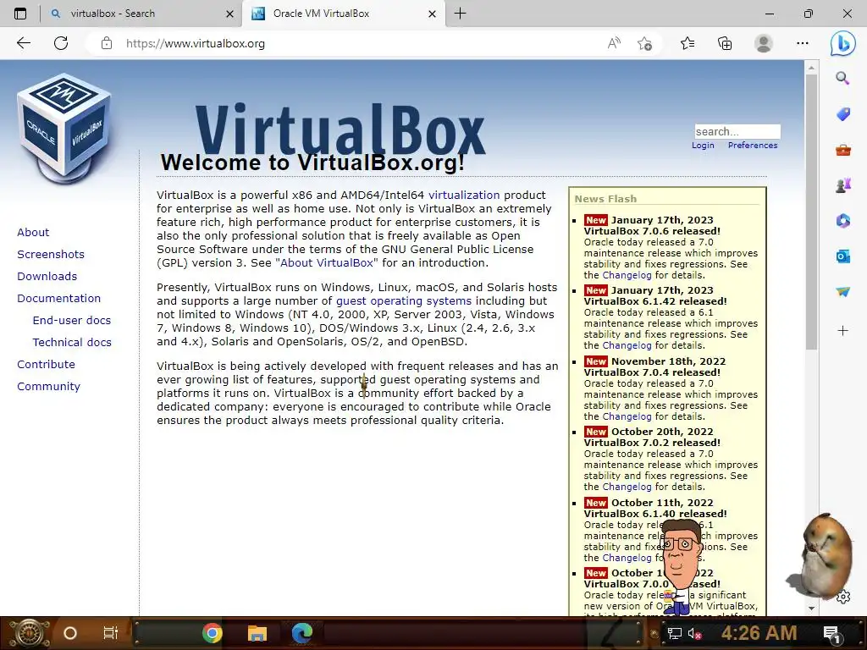Go to Screenshots in the sidebar
Image resolution: width=867 pixels, height=650 pixels.
click(51, 254)
